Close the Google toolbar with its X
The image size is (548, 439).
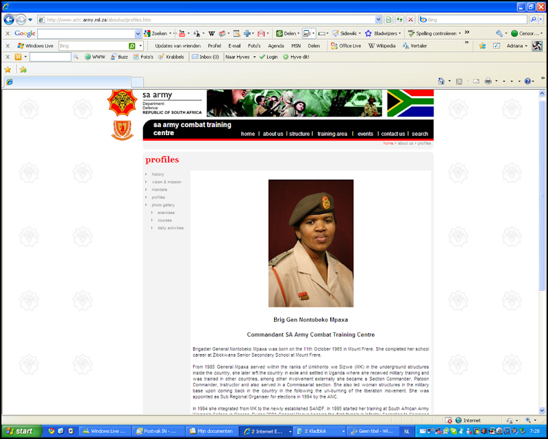click(8, 34)
